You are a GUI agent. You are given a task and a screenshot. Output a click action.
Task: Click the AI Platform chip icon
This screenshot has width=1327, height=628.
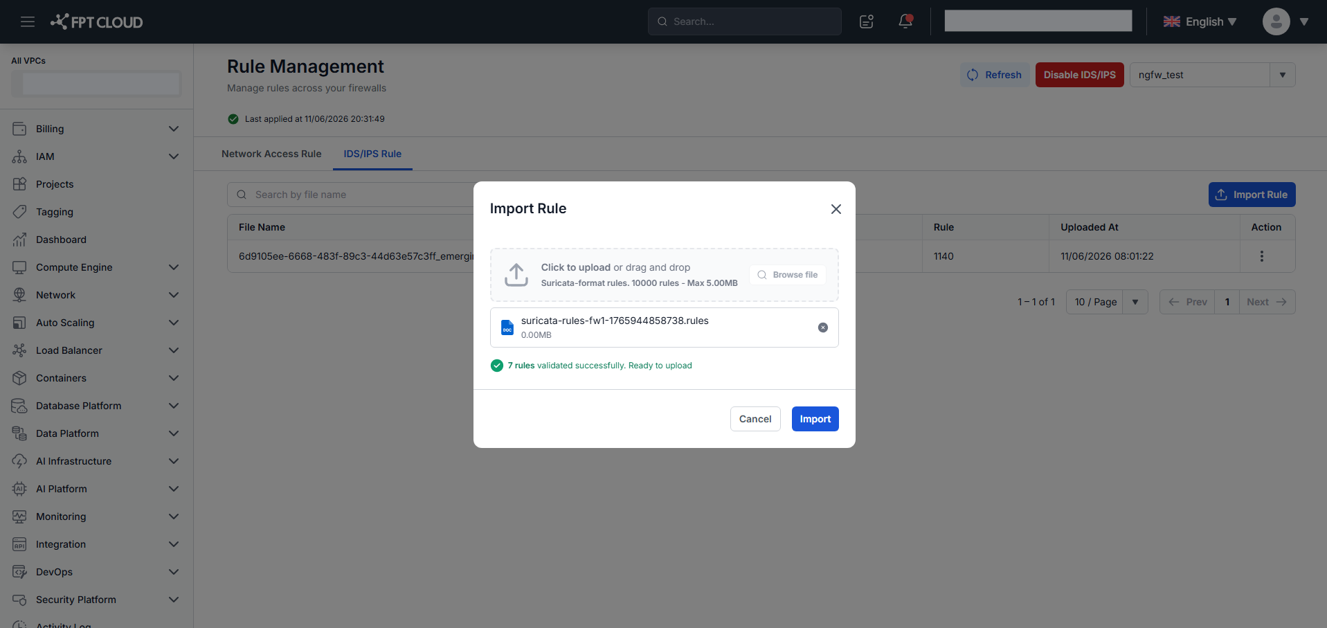(x=19, y=489)
